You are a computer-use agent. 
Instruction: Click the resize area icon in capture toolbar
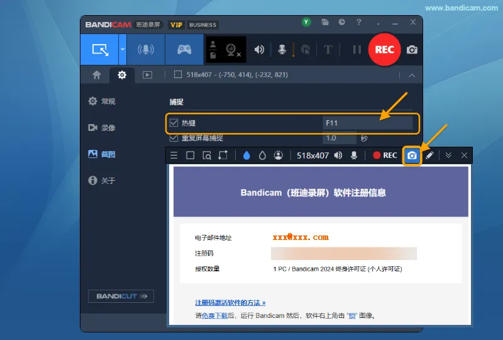point(223,156)
